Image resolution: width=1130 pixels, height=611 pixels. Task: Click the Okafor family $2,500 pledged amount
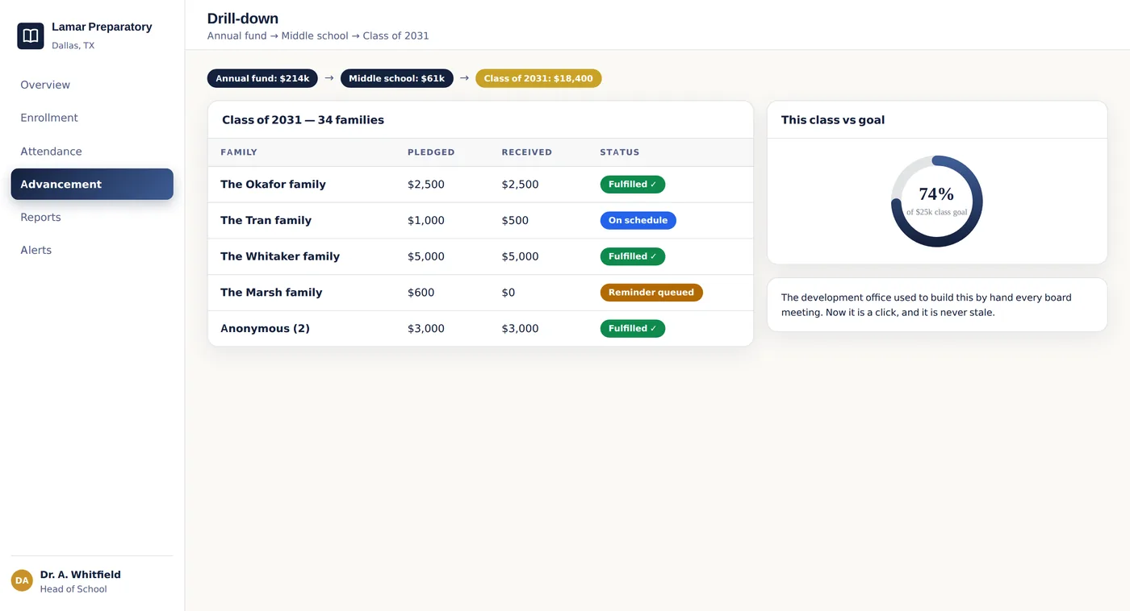click(x=426, y=185)
